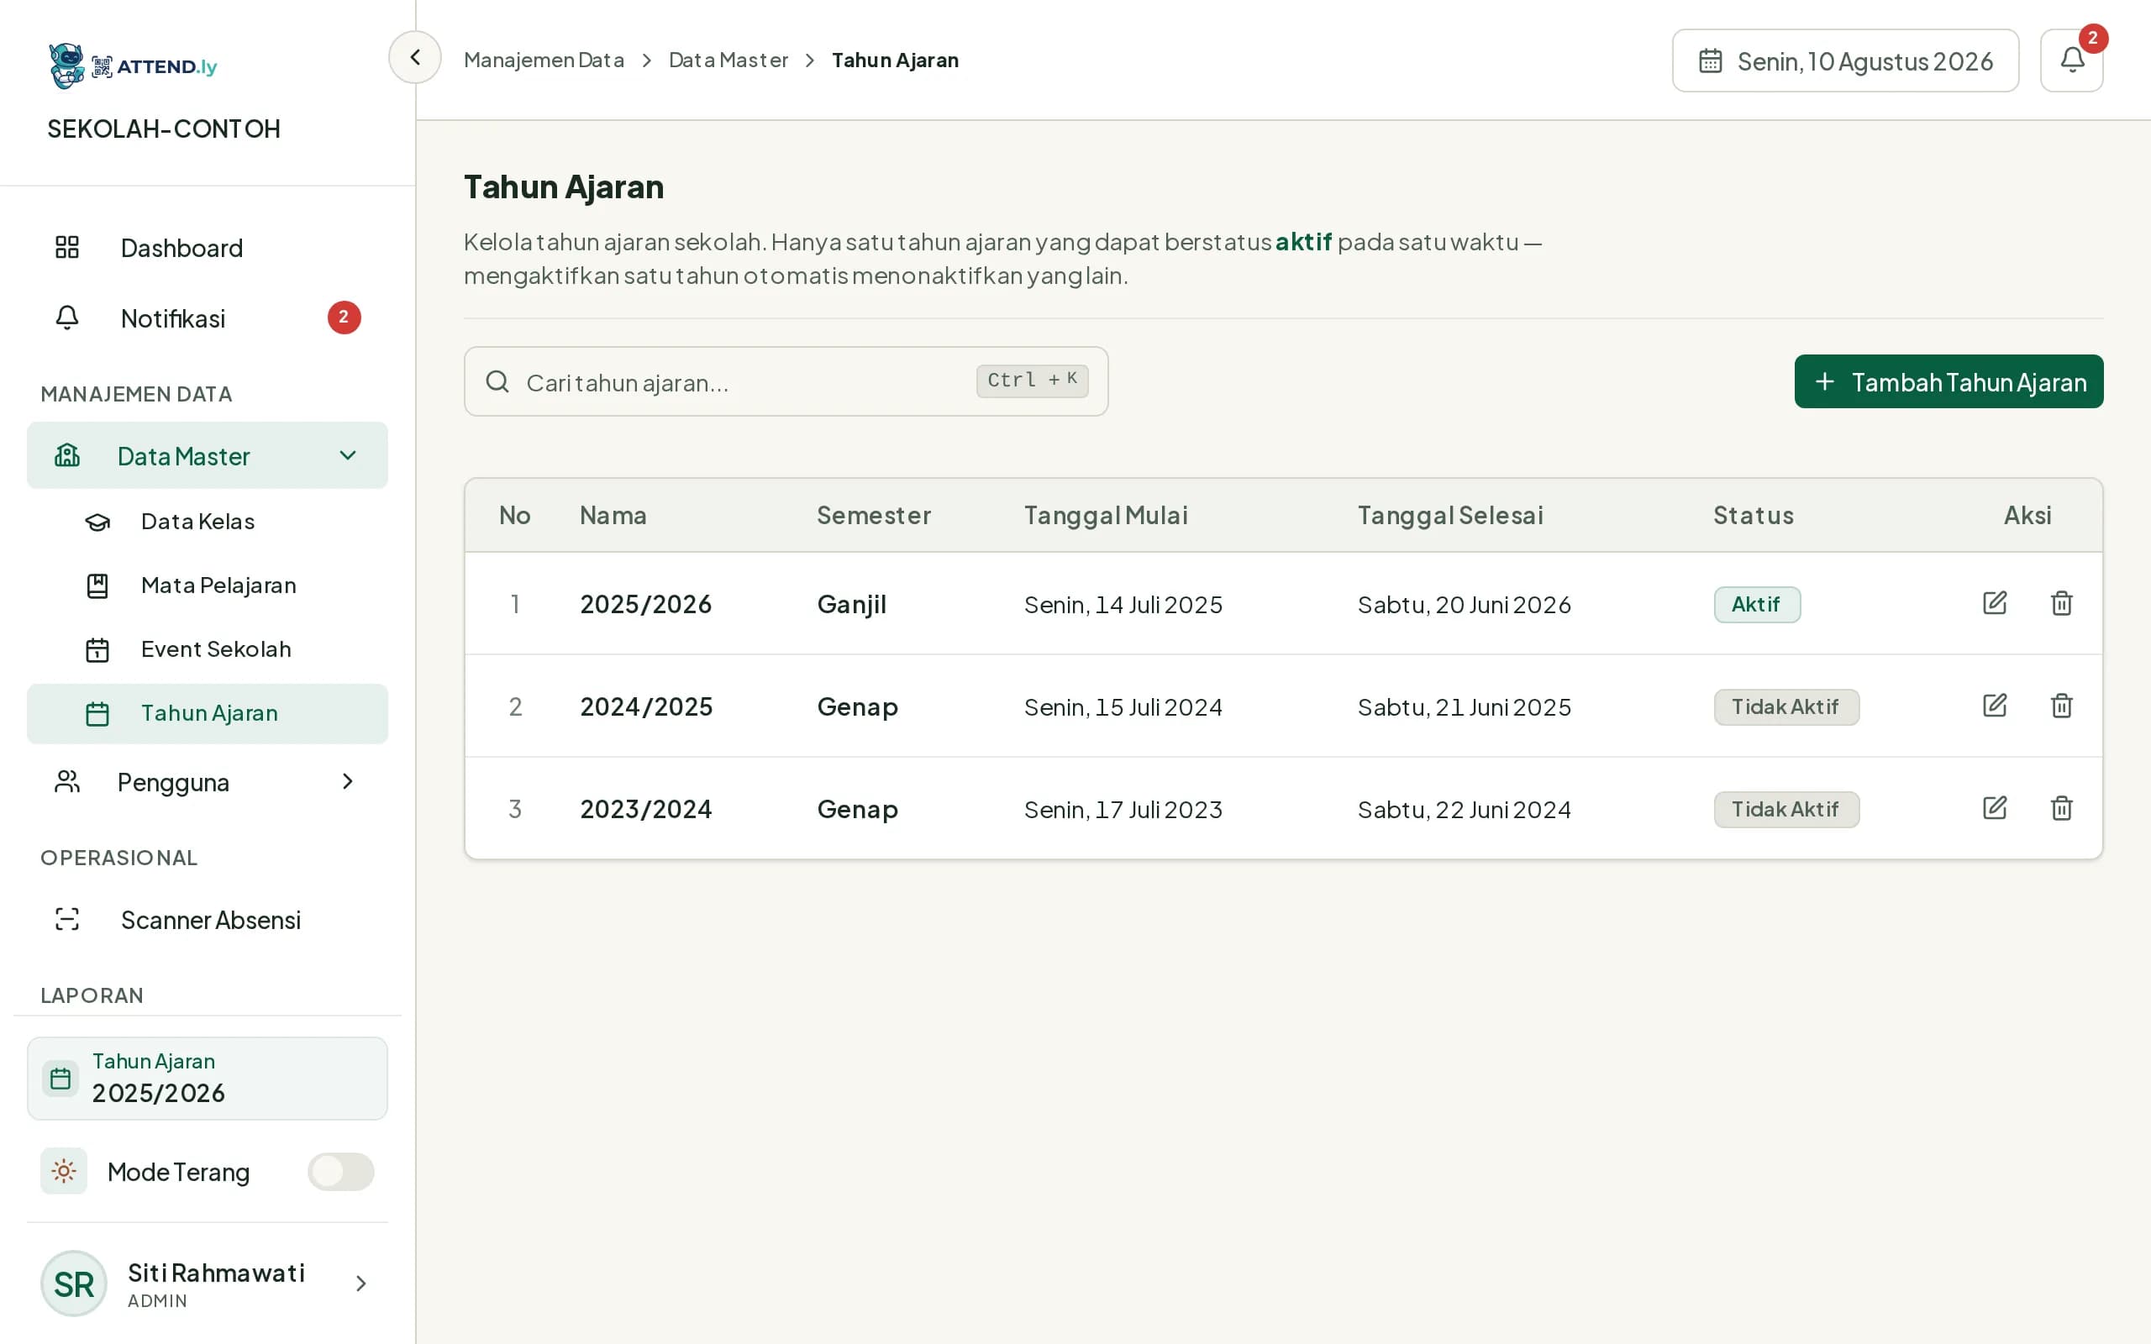
Task: Click the Tidak Aktif badge for 2024/2025
Action: (1786, 706)
